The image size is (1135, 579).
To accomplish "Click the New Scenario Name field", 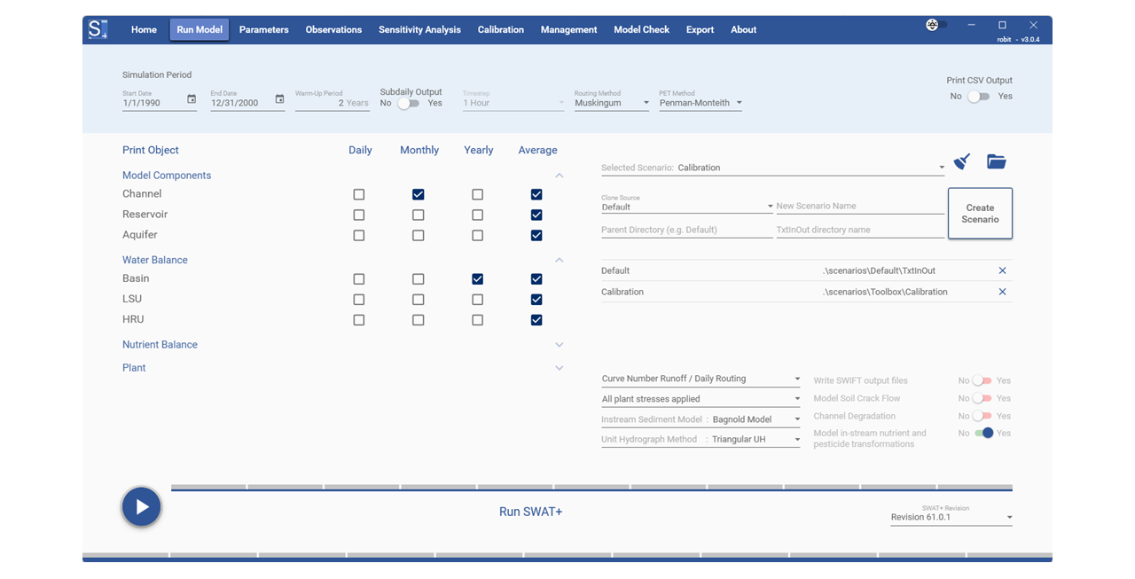I will [859, 206].
